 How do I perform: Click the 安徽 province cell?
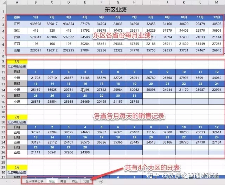click(17, 37)
